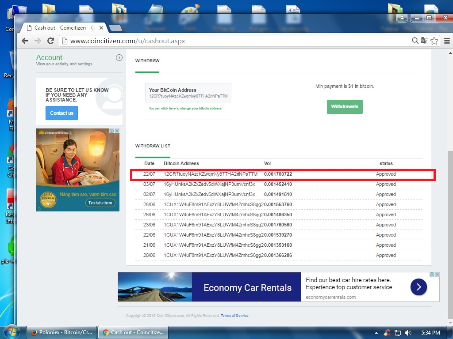Click the security shield tray icon
This screenshot has height=339, width=453.
(x=387, y=333)
